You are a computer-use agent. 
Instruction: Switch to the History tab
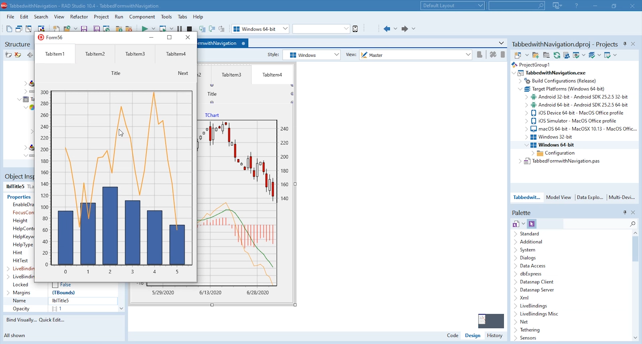tap(495, 336)
